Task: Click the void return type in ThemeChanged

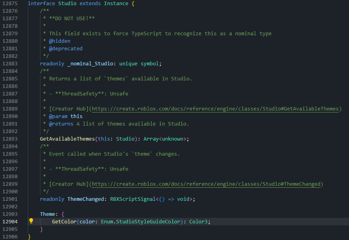Action: (183, 199)
